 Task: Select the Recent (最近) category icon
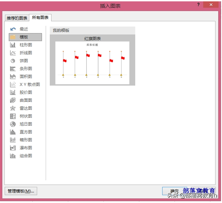tap(13, 29)
